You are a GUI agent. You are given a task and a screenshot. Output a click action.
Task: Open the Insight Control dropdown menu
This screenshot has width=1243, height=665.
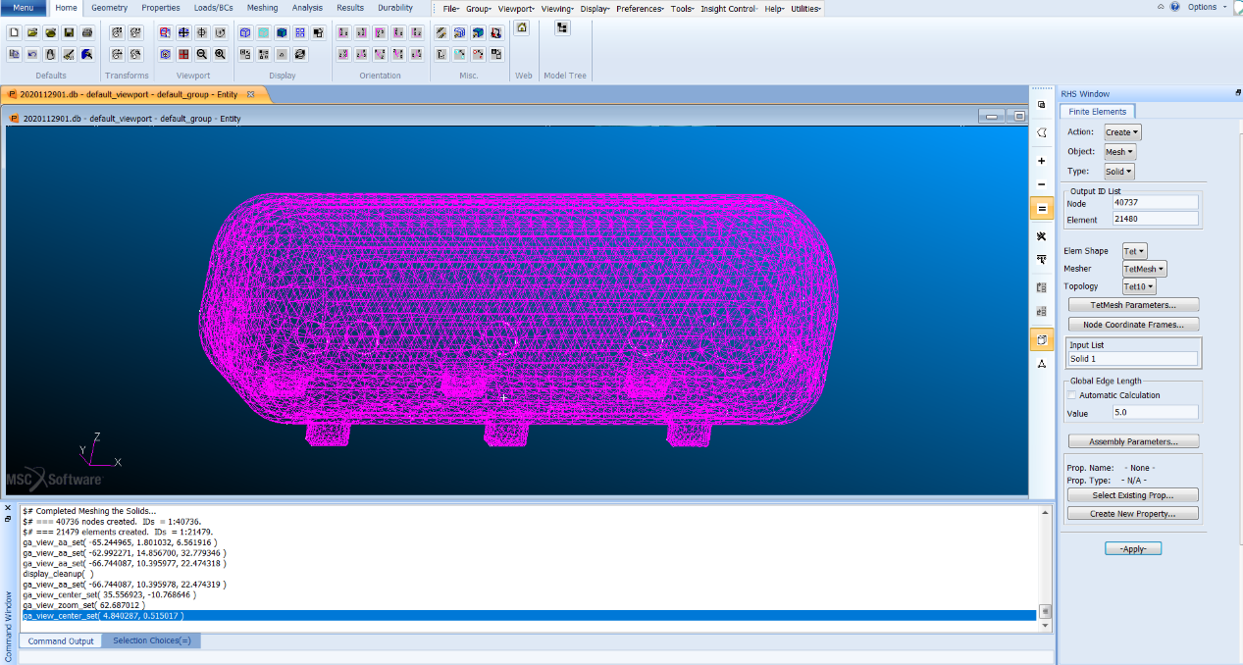(x=729, y=8)
